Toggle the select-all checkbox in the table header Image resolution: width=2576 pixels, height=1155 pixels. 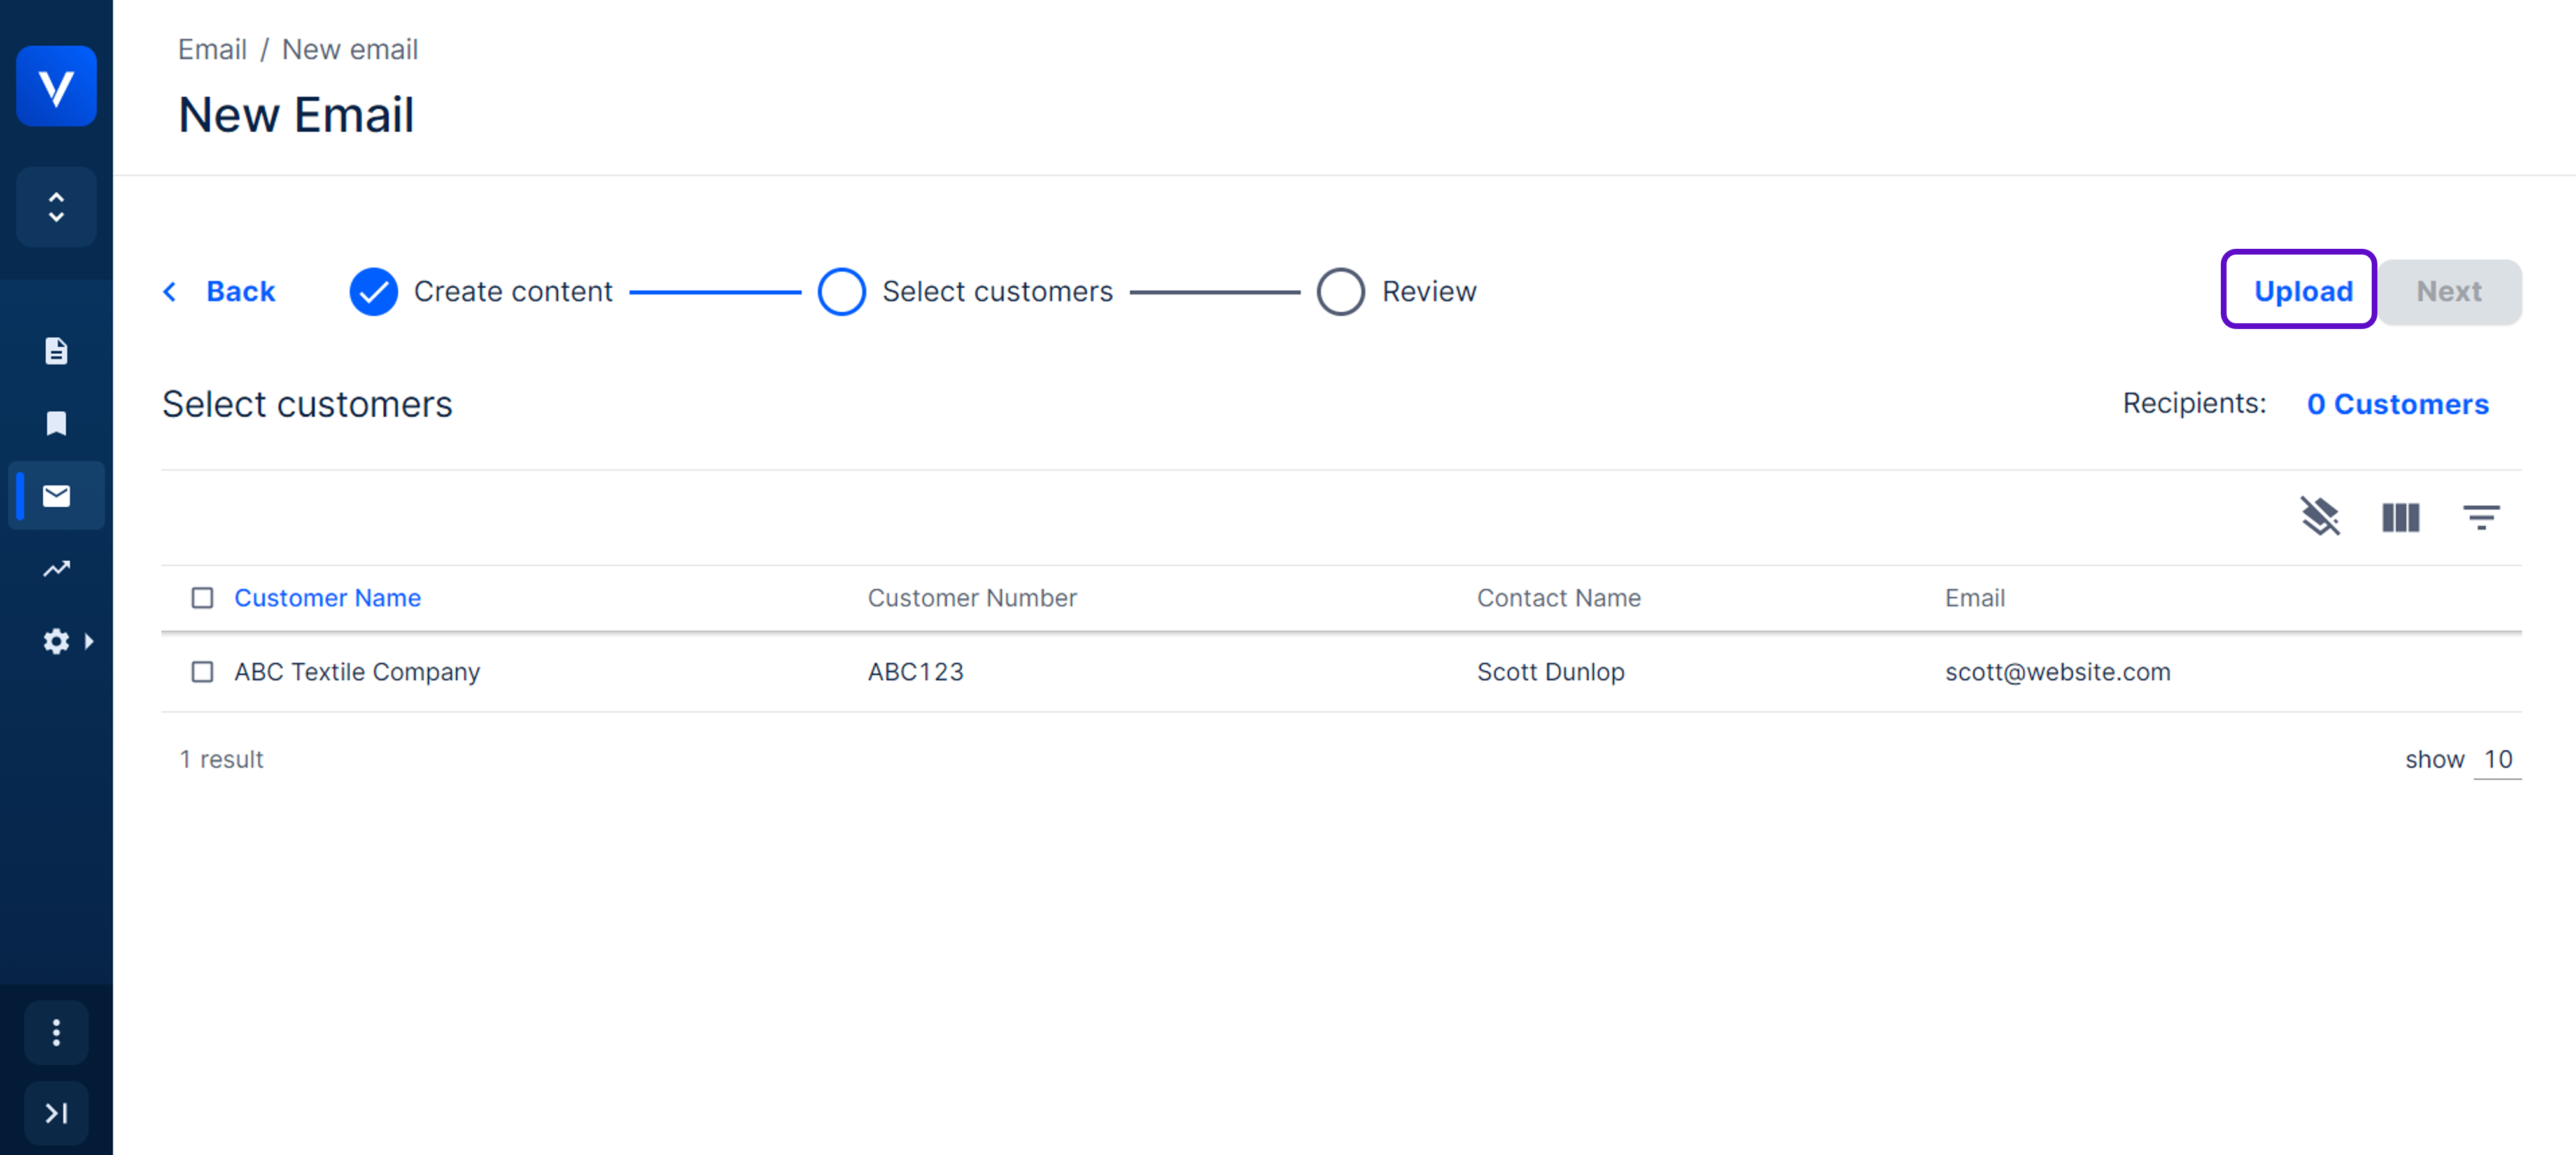202,598
